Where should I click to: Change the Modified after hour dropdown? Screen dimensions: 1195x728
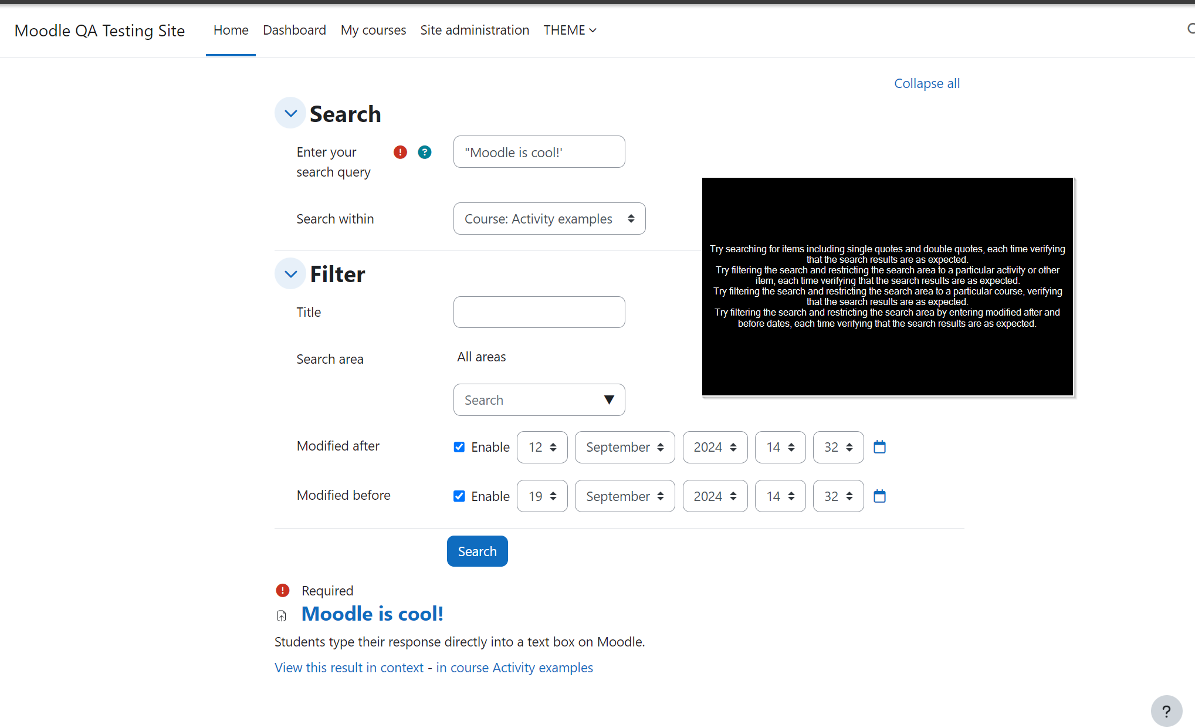click(780, 447)
